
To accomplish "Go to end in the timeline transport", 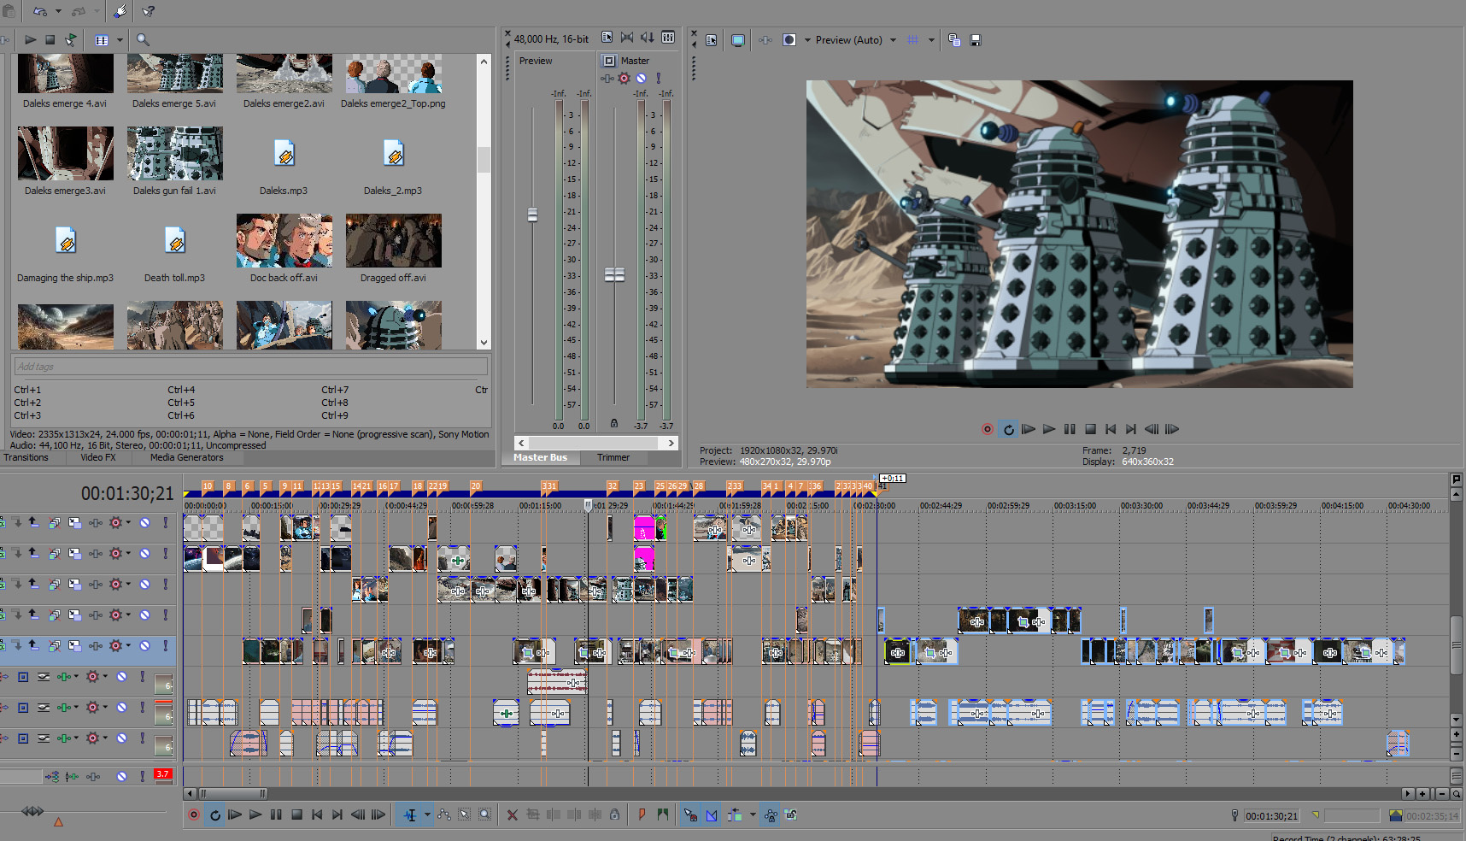I will (337, 815).
